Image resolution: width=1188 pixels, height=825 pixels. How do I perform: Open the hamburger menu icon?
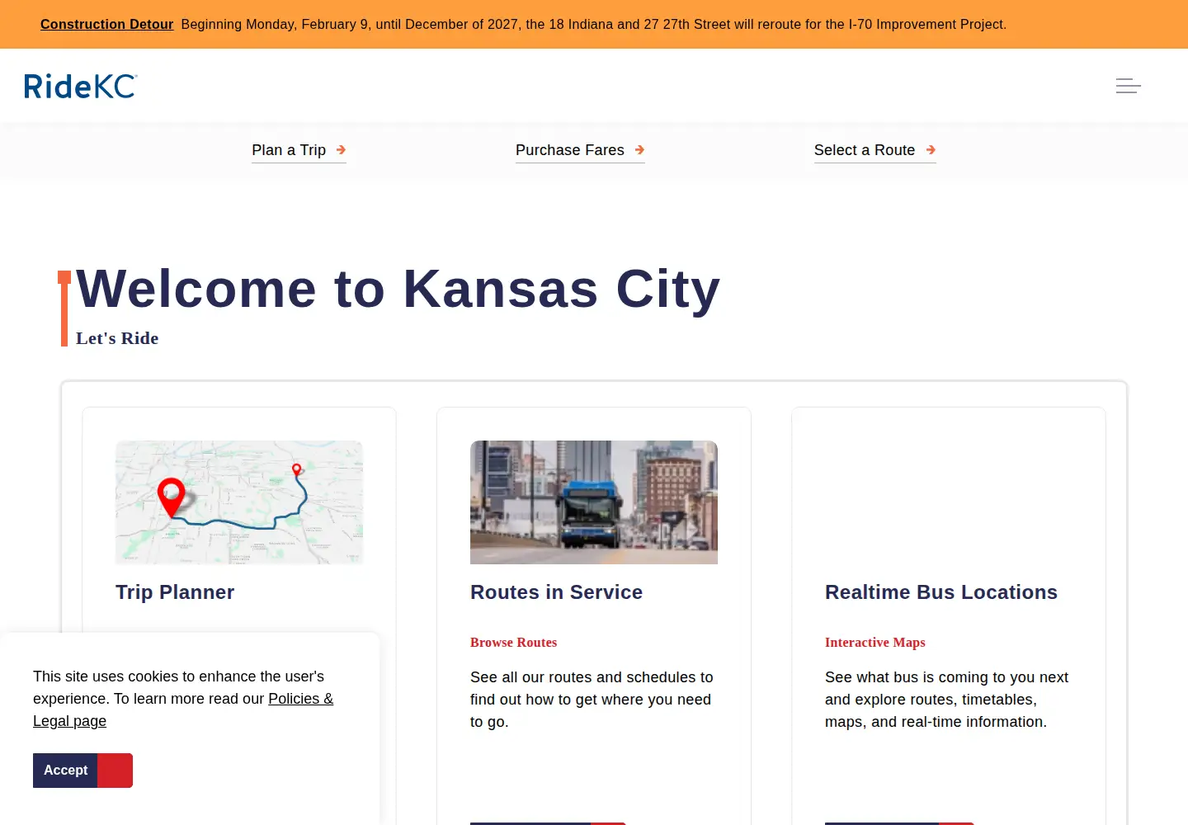pos(1128,86)
